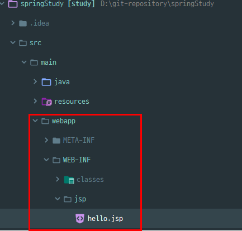Select the springStudy [study] project root label
Image resolution: width=242 pixels, height=231 pixels.
58,4
